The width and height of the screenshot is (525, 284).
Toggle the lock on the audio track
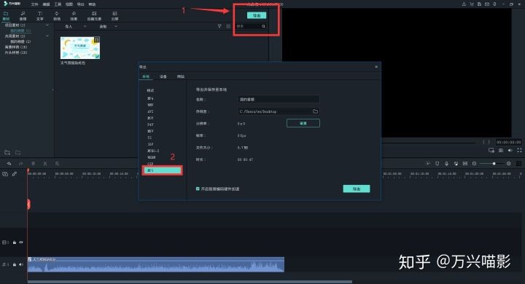(x=15, y=264)
